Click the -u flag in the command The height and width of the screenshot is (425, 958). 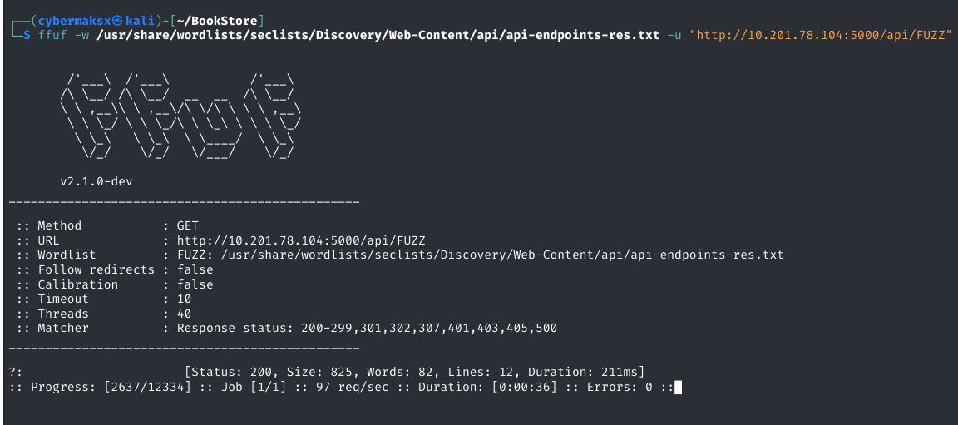(x=674, y=36)
